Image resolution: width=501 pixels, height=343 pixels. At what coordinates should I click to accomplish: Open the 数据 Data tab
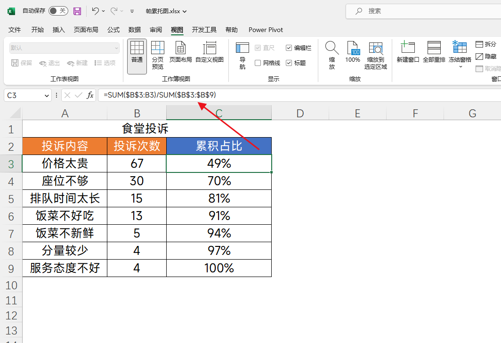[x=135, y=30]
